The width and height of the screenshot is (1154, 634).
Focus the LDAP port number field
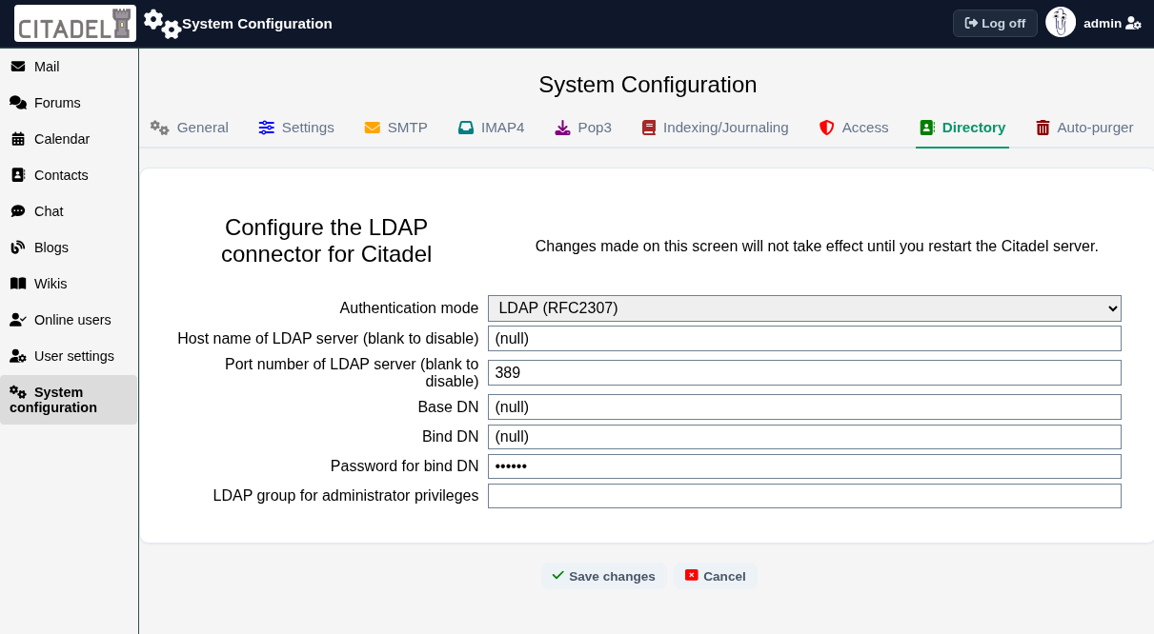(804, 372)
